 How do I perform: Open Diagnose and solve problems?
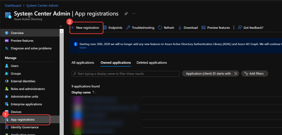31,48
